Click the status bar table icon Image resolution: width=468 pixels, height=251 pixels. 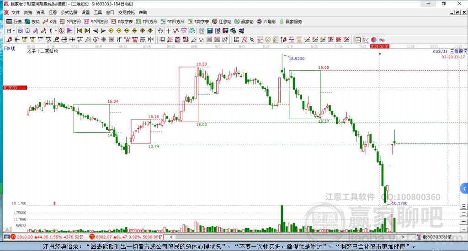point(6,237)
